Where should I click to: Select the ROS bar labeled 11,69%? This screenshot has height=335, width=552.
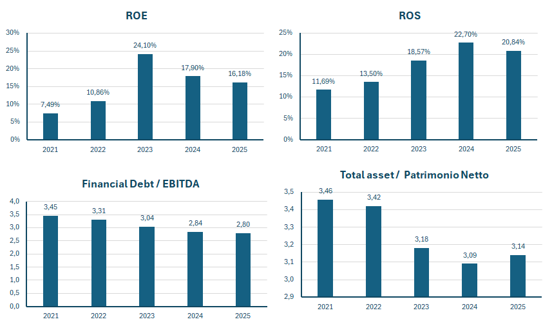(323, 115)
